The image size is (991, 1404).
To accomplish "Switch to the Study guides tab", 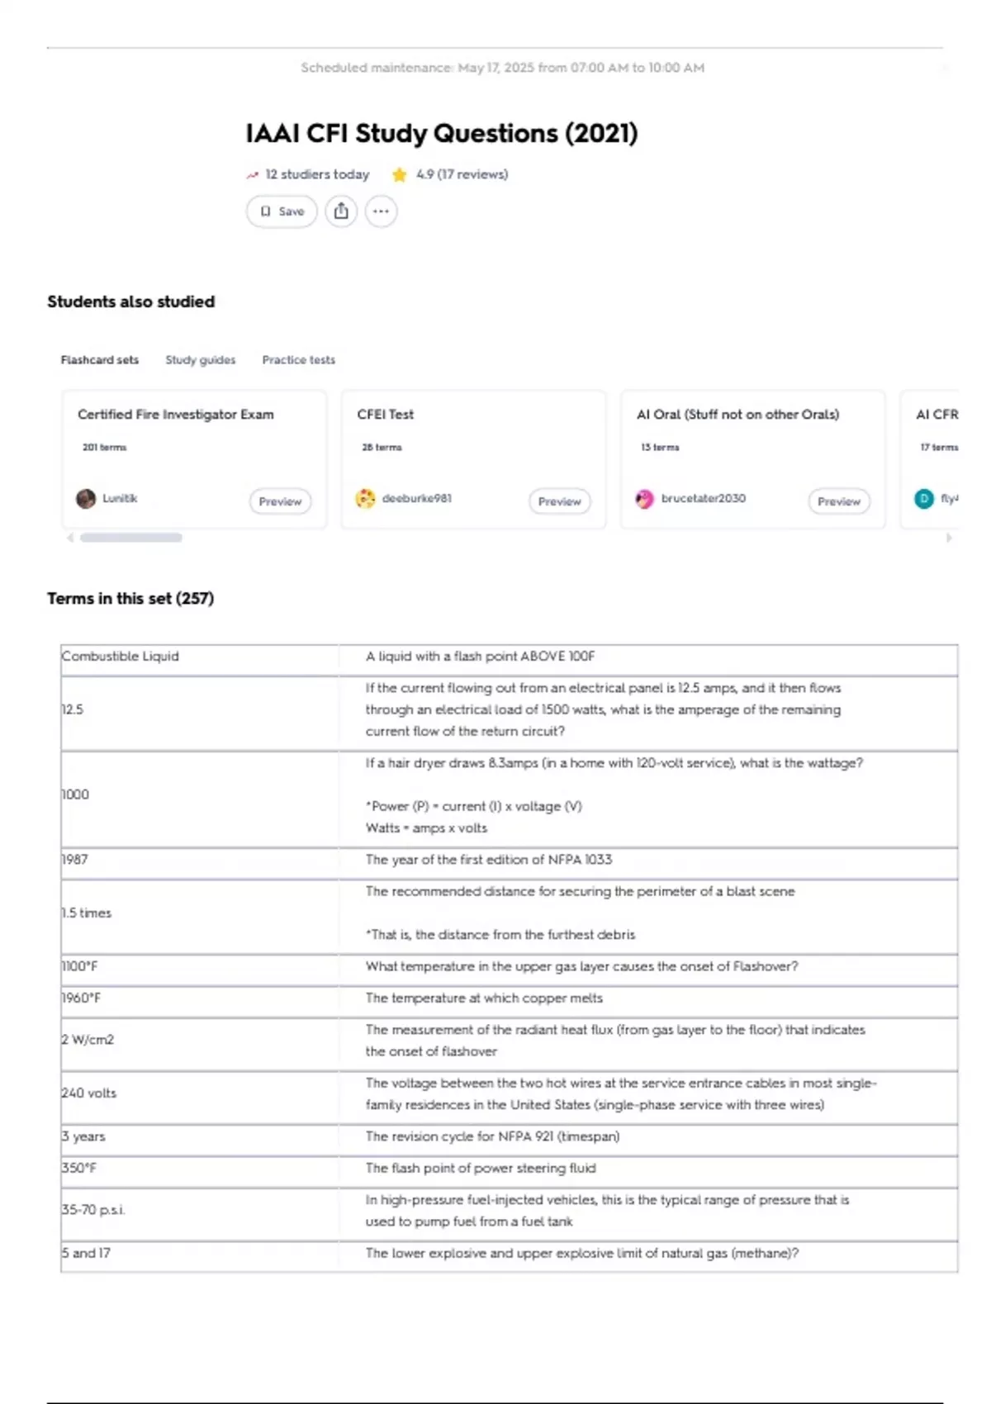I will 201,360.
